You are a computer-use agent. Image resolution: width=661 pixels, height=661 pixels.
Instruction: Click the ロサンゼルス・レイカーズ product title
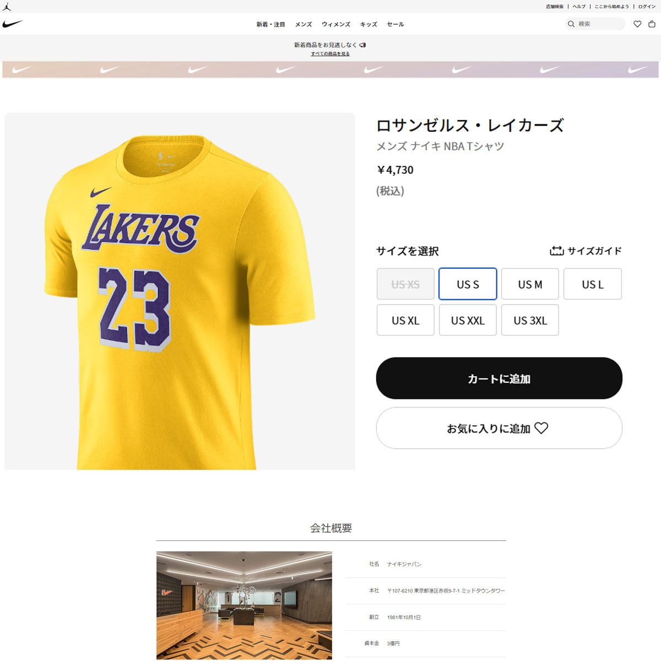coord(470,125)
